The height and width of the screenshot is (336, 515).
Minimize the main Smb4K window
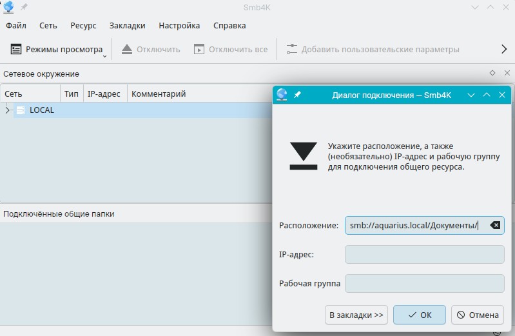coord(475,7)
